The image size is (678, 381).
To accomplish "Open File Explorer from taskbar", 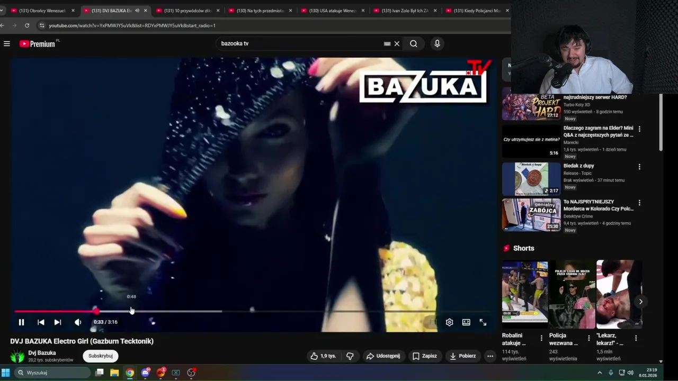I will click(114, 373).
